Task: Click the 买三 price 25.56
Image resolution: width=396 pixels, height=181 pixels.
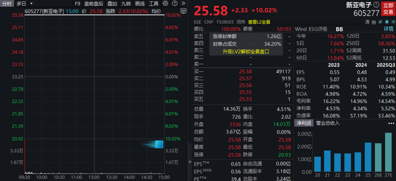Action: [x=245, y=85]
